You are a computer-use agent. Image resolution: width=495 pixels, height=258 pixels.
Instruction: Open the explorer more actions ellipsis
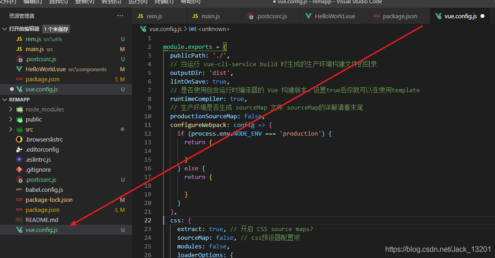(120, 16)
